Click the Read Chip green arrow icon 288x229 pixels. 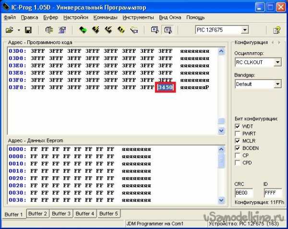(84, 30)
